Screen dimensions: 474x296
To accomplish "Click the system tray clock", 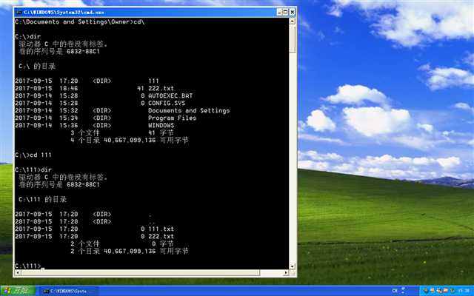I will [464, 291].
